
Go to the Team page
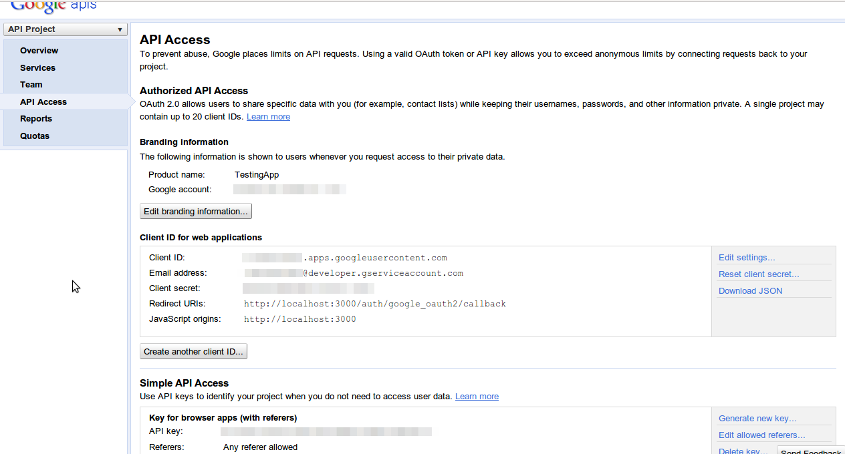pyautogui.click(x=31, y=84)
